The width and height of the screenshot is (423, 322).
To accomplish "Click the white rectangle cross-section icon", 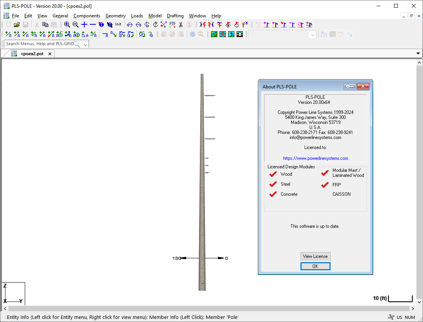I will pyautogui.click(x=240, y=34).
